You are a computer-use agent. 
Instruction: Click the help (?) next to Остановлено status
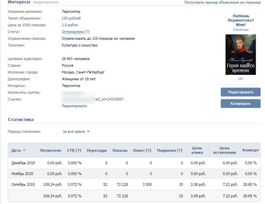[x=87, y=32]
